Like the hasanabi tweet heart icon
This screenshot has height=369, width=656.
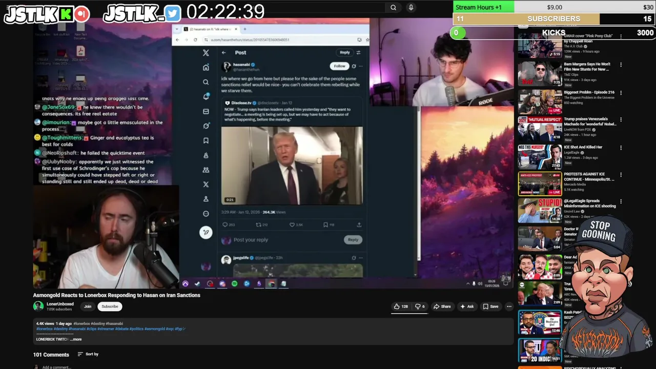pos(292,224)
